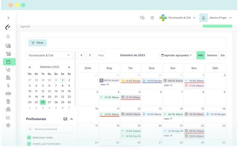Open the reports chart icon in sidebar

8,117
